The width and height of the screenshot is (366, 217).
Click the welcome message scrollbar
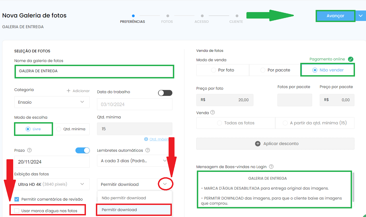353,187
